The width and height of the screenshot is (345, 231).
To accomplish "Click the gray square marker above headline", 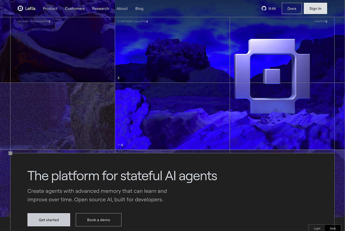I will tap(10, 153).
